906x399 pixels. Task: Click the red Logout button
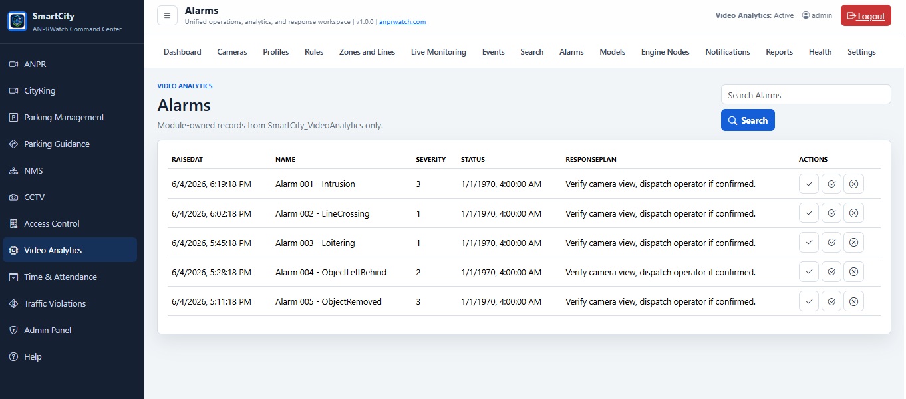pyautogui.click(x=865, y=15)
